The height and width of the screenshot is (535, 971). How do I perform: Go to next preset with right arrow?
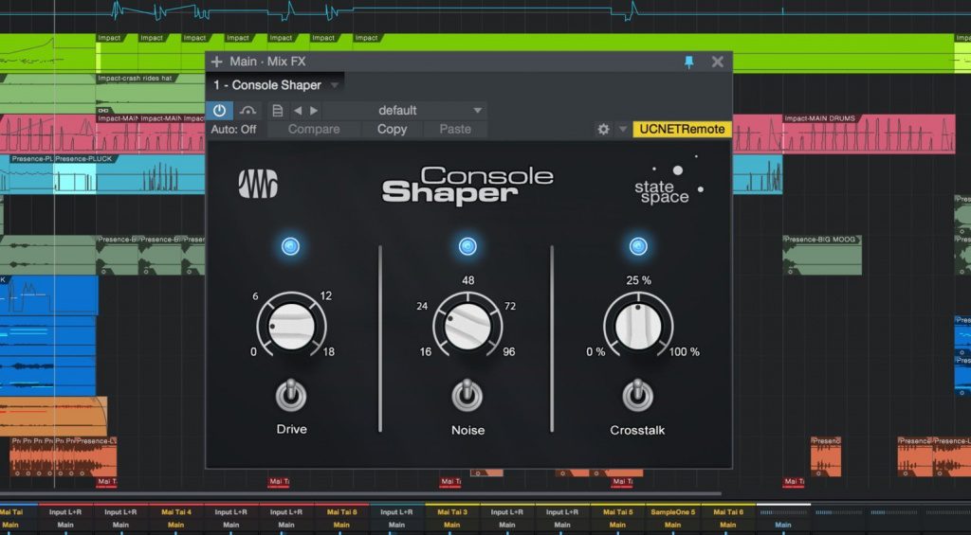coord(314,111)
